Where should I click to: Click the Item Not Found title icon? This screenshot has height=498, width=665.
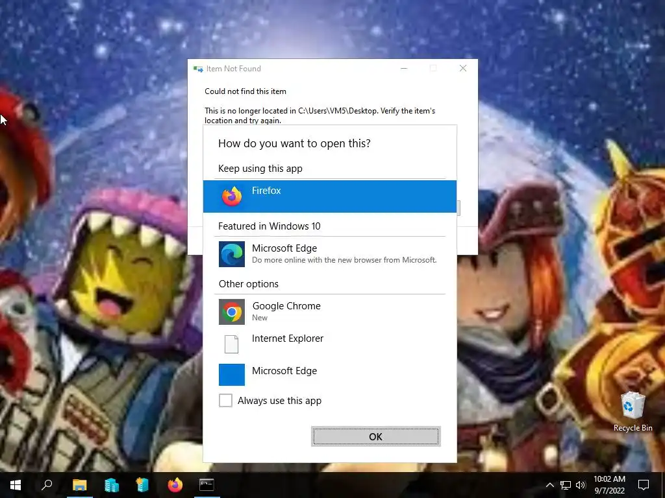198,69
